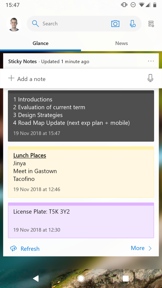This screenshot has height=288, width=162.
Task: Start a voice note with the mic icon
Action: pos(150,78)
